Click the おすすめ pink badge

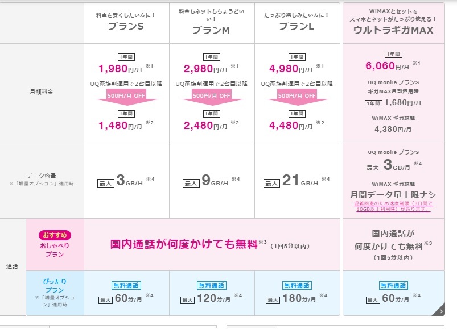click(x=55, y=235)
